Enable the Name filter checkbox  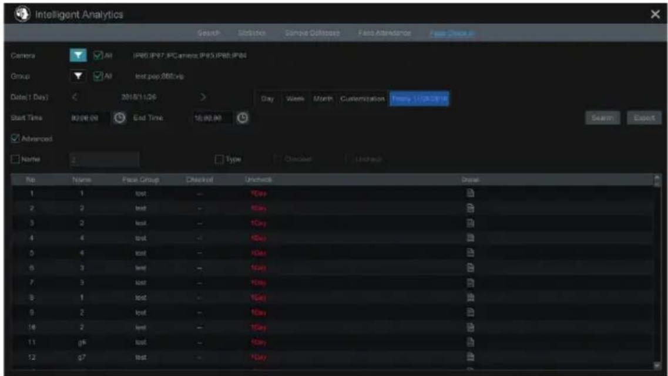(x=15, y=159)
